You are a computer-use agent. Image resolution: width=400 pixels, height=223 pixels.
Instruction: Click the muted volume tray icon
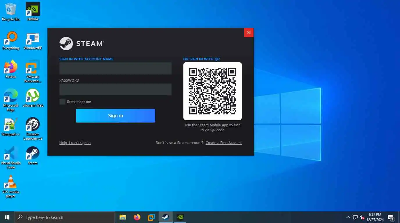(362, 217)
